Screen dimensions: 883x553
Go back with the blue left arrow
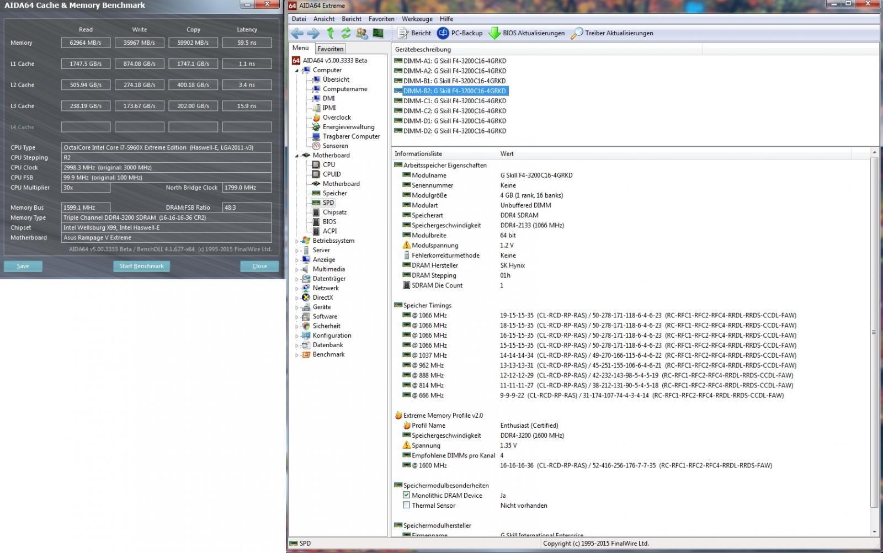[297, 33]
